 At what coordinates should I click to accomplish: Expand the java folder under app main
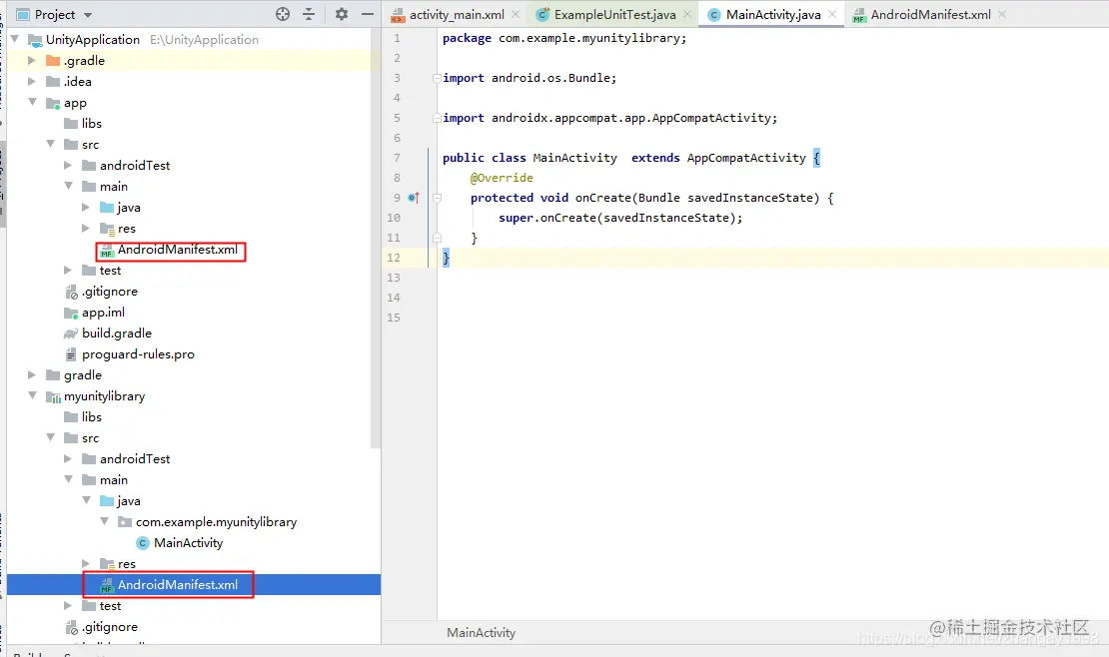click(86, 207)
